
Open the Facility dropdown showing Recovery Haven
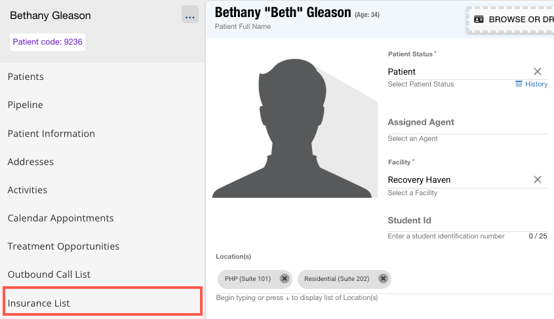459,179
